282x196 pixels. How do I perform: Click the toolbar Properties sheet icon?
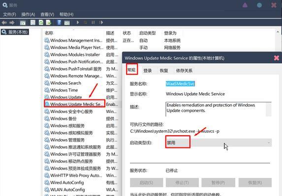point(33,23)
